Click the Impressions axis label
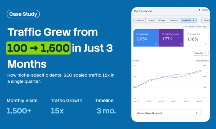 (x=202, y=60)
